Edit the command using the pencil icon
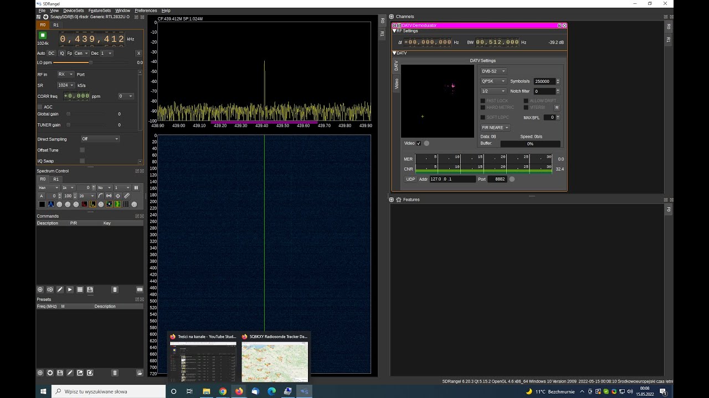Screen dimensions: 709x398 60,290
